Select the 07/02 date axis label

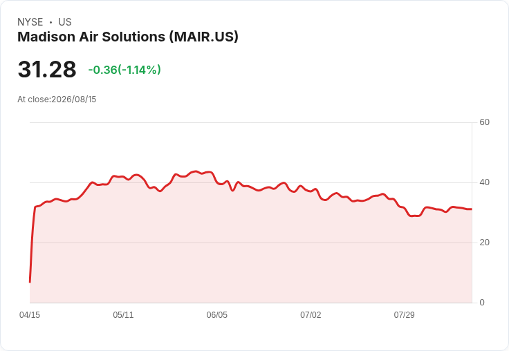coord(311,315)
